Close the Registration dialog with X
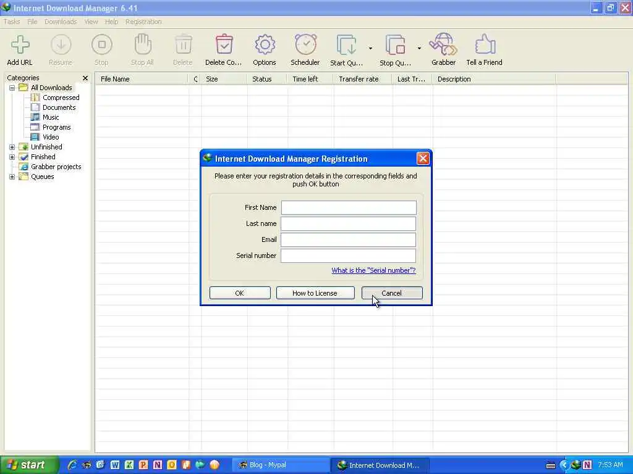 pyautogui.click(x=423, y=159)
